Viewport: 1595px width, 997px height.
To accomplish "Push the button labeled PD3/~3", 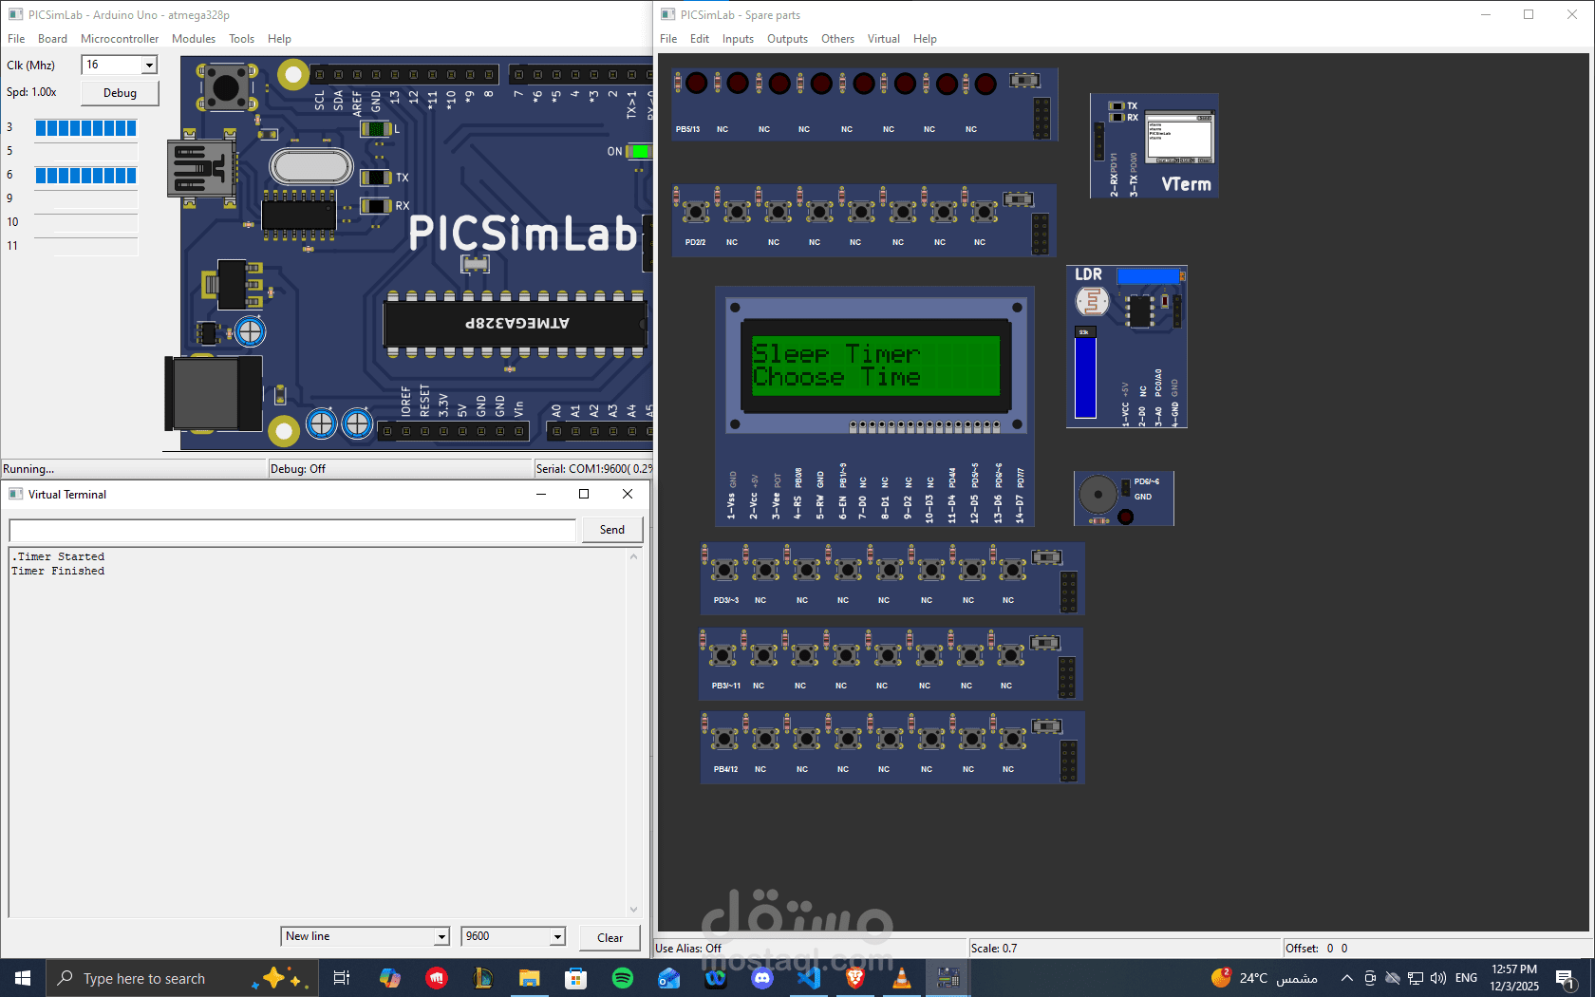I will coord(724,570).
